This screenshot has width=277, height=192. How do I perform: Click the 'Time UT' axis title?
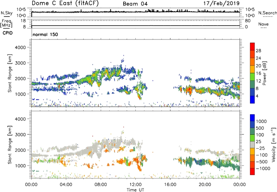[135, 190]
